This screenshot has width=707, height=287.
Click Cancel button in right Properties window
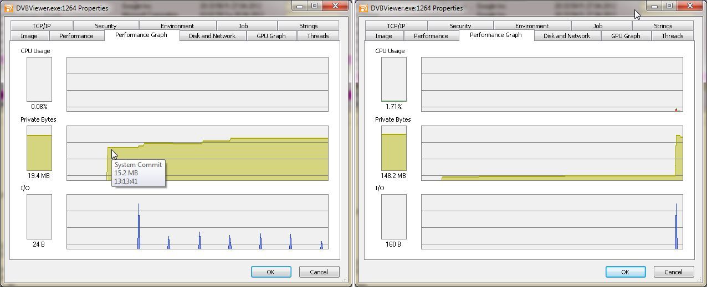[x=674, y=272]
